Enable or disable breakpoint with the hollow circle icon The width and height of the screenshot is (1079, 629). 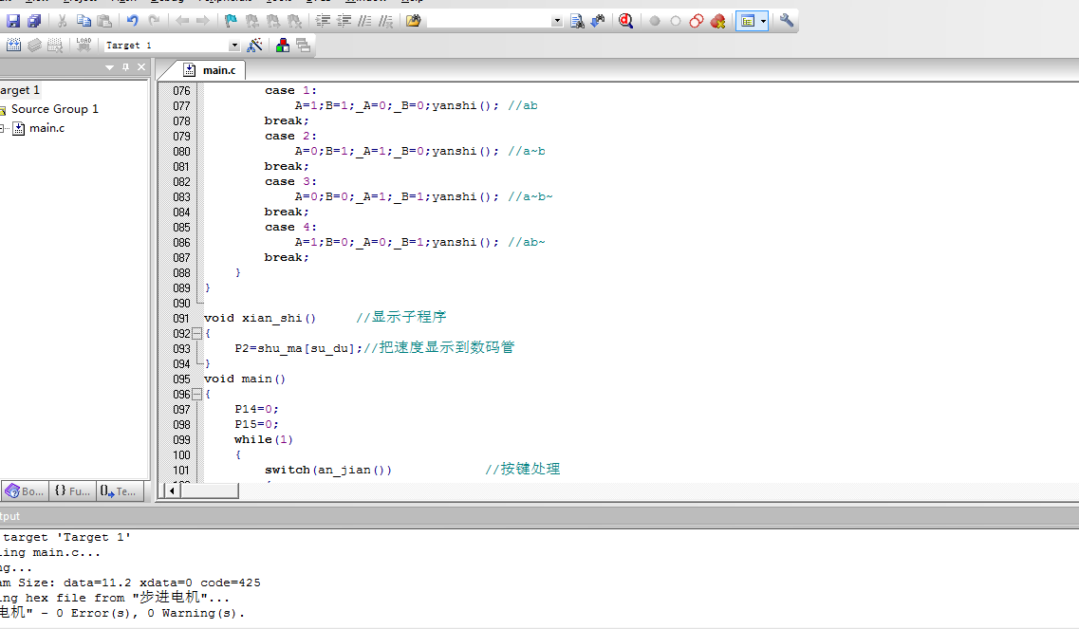click(x=676, y=21)
